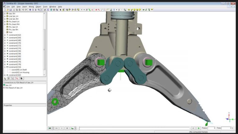Screen dimensions: 238x134
Task: Click the first object browser tab icon
Action: click(5, 78)
